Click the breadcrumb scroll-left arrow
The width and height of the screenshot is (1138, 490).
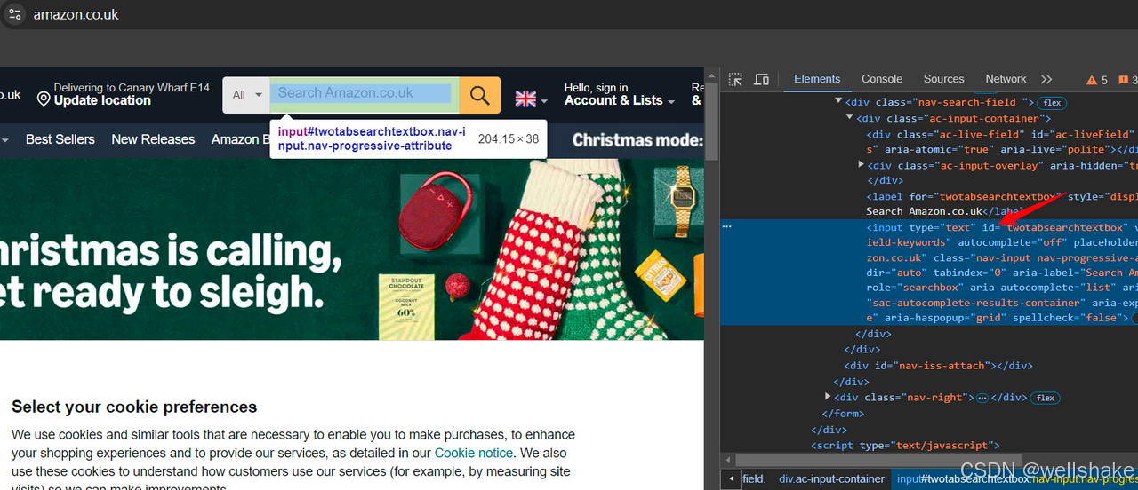point(732,479)
